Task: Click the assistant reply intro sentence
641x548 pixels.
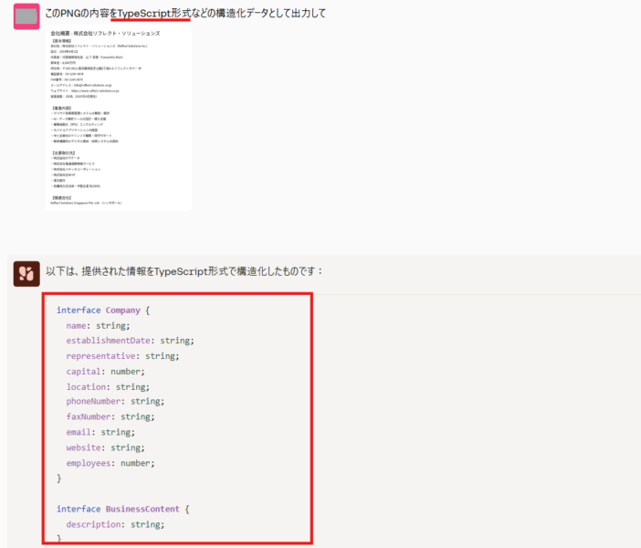Action: click(x=184, y=271)
